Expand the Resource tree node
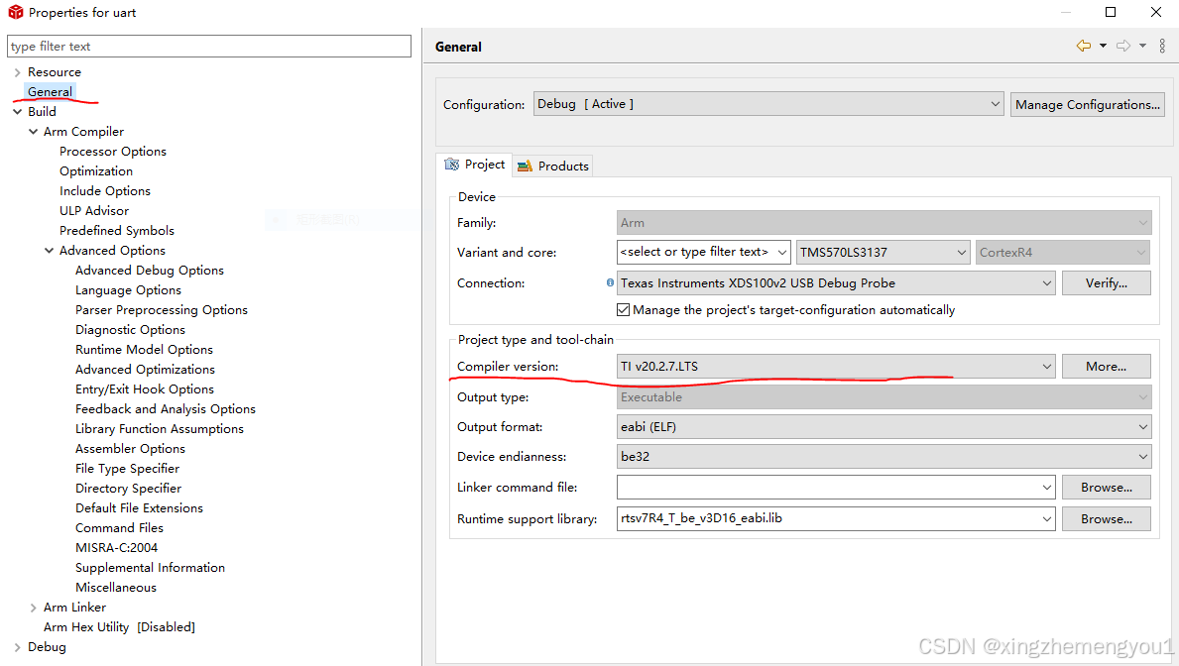Image resolution: width=1179 pixels, height=666 pixels. 17,72
